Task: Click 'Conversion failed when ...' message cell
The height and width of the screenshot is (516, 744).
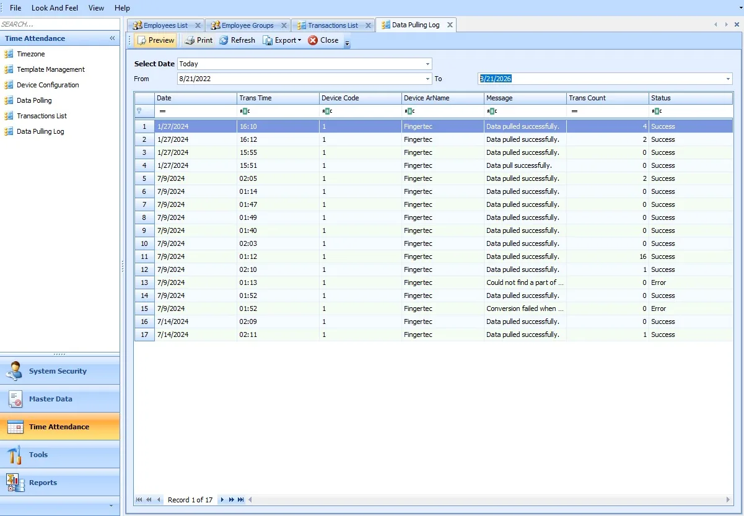Action: [x=525, y=308]
